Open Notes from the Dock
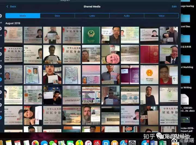The image size is (196, 145). (9, 143)
